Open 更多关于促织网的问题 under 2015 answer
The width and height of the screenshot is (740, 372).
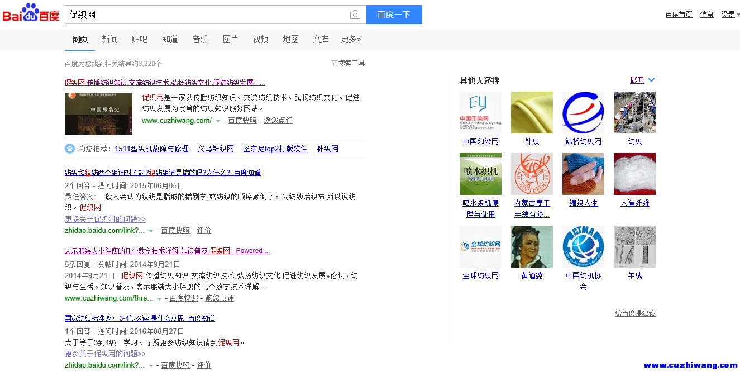click(105, 219)
